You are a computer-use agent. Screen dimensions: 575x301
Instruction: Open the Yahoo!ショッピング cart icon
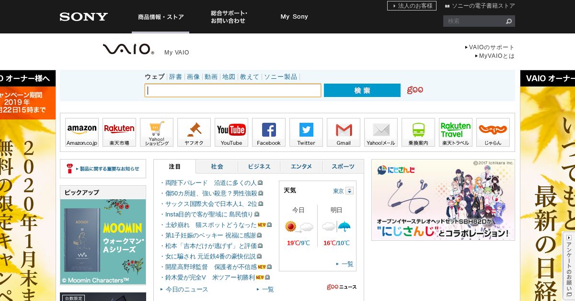pyautogui.click(x=157, y=132)
